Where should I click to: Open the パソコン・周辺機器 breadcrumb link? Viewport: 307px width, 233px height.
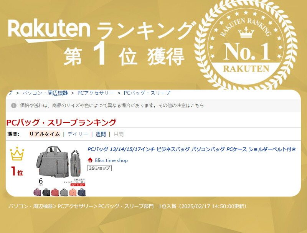(45, 93)
